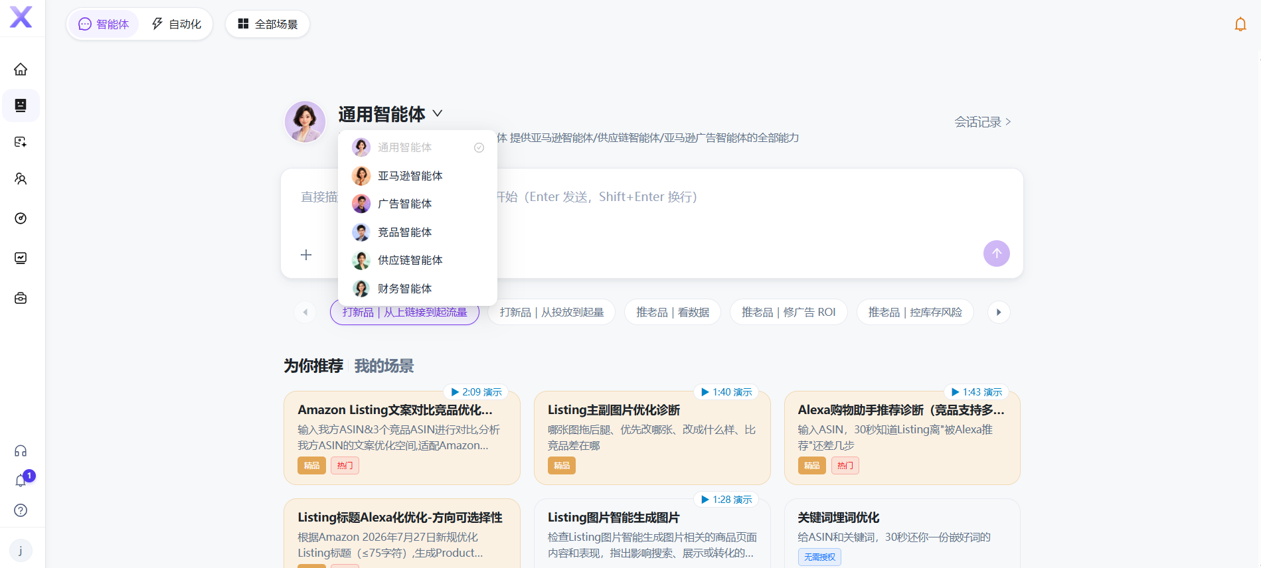Select chip 推老品 | 修广告 ROI
1261x568 pixels.
[x=789, y=313]
